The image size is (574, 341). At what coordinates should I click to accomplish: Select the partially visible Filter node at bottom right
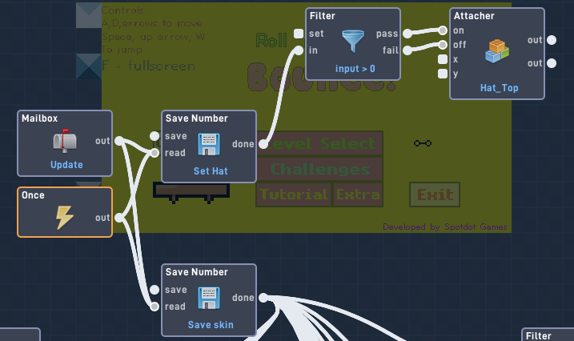548,335
